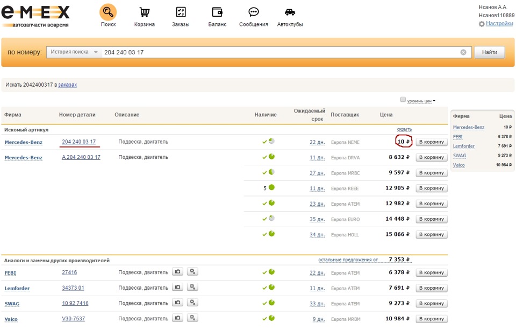
Task: Click the EMEX logo
Action: pos(35,16)
